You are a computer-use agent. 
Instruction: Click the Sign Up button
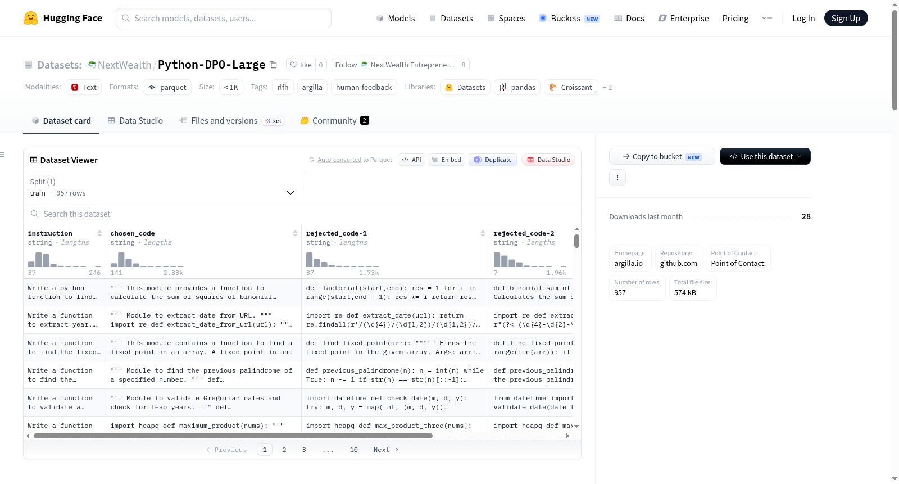846,18
